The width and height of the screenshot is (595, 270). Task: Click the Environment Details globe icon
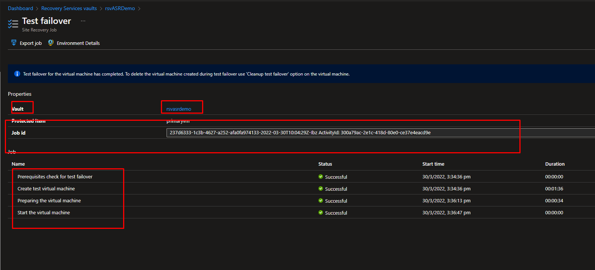tap(51, 43)
